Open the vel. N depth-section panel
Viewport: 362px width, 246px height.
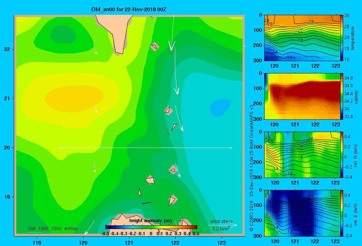tap(302, 154)
